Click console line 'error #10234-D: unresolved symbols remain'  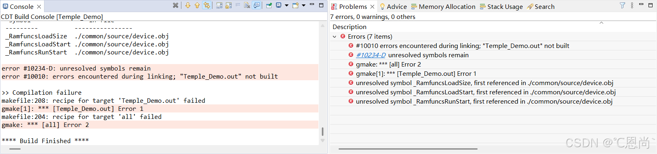pyautogui.click(x=76, y=69)
